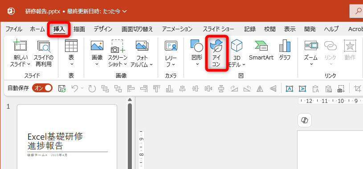Switch to the 描画 tab
The height and width of the screenshot is (169, 363).
(x=79, y=29)
